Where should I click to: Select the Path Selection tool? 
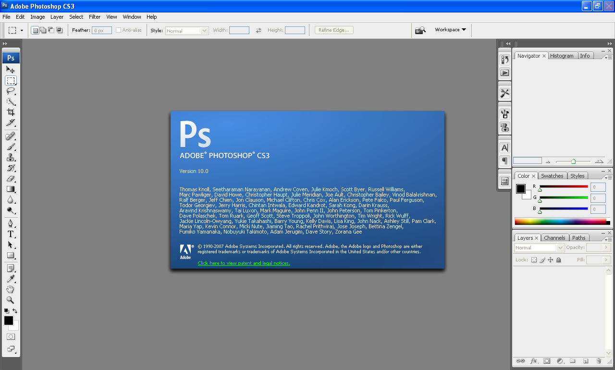(11, 245)
